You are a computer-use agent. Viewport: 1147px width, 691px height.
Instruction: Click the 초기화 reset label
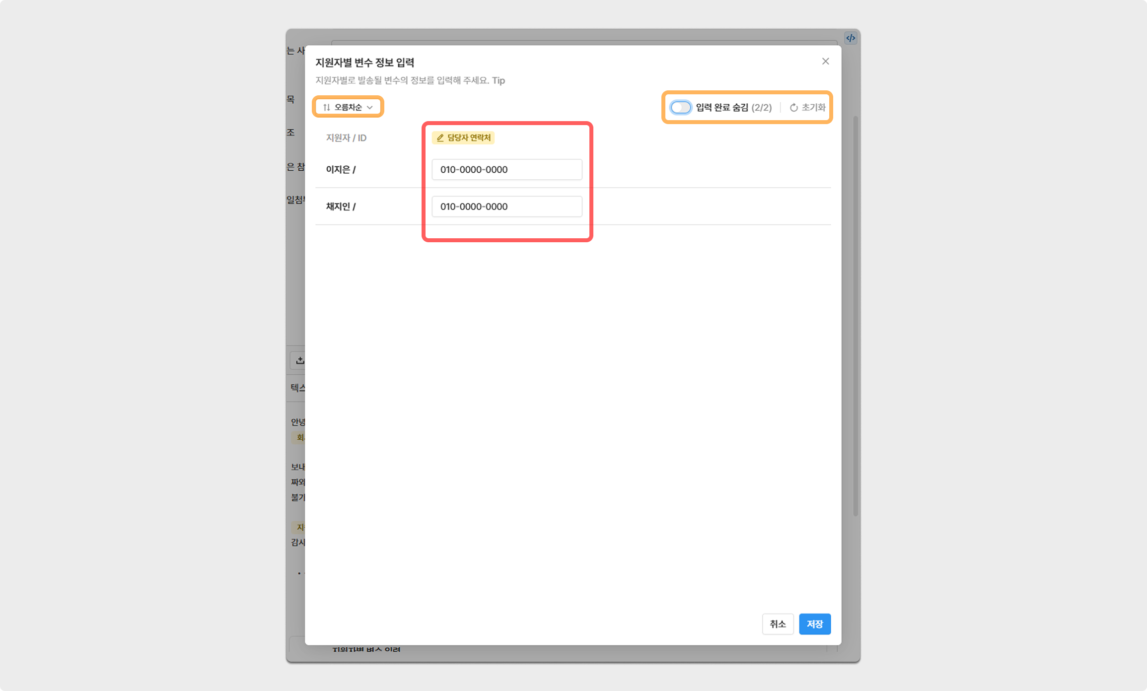[x=813, y=107]
